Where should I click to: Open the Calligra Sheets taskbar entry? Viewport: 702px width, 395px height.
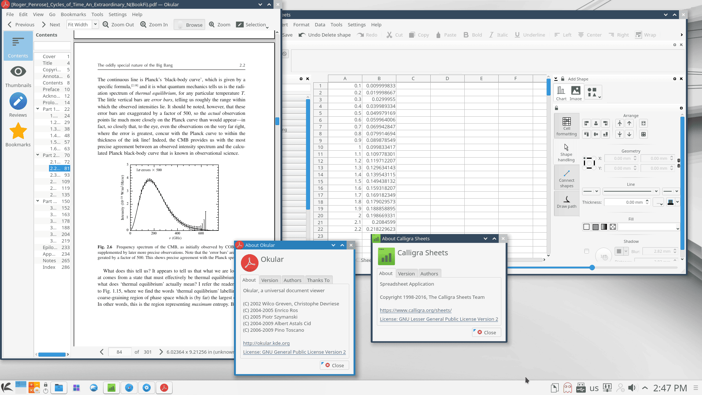pyautogui.click(x=112, y=388)
